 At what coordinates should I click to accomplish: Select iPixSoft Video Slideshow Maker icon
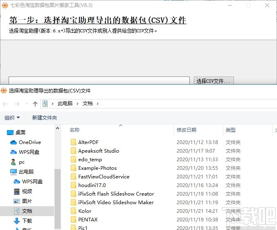[x=73, y=202]
